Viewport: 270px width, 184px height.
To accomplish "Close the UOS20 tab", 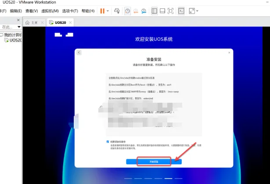I will (x=70, y=22).
